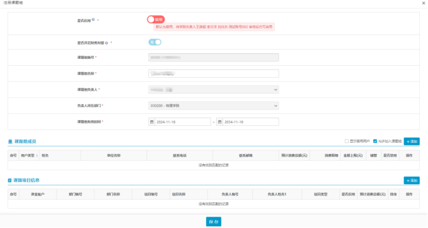The width and height of the screenshot is (428, 228).
Task: Toggle the red 禁用 enable switch
Action: (156, 19)
